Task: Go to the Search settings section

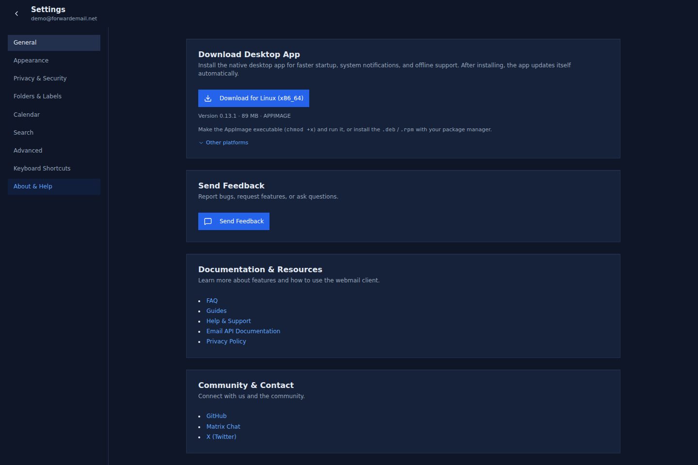Action: pos(54,133)
